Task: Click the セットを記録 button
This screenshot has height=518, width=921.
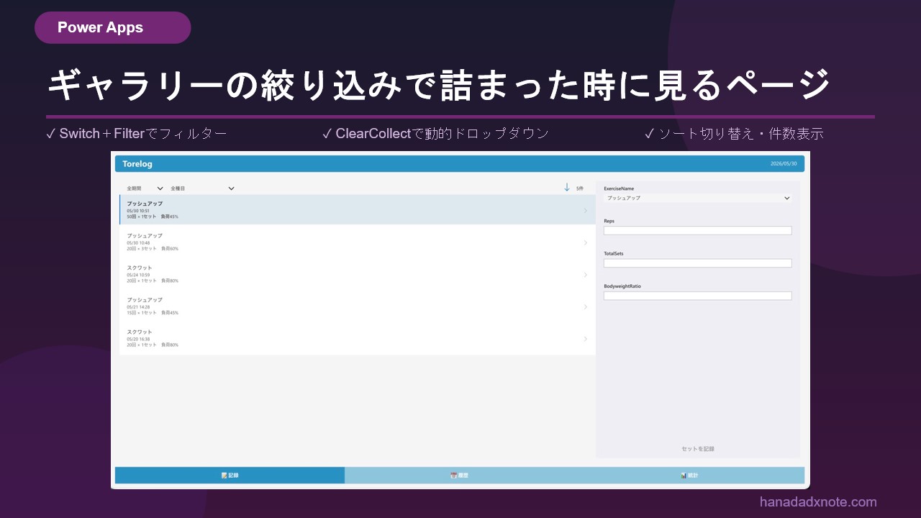Action: coord(698,449)
